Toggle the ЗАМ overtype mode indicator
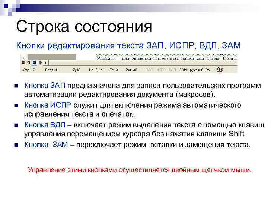The height and width of the screenshot is (201, 268). pyautogui.click(x=183, y=70)
